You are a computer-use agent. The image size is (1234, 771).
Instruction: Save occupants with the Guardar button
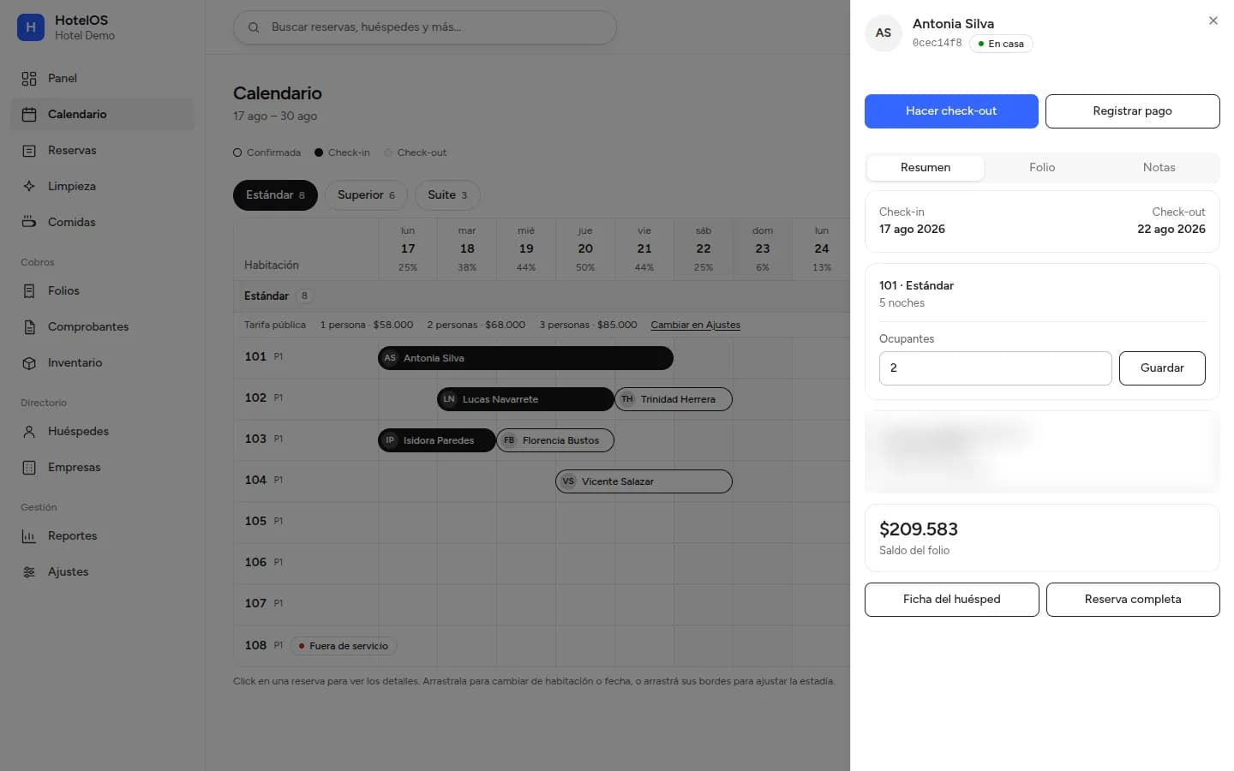pos(1162,368)
